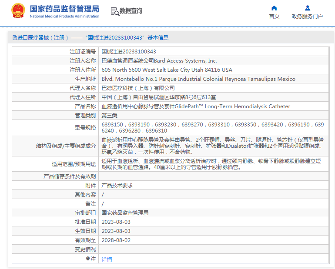Click the 注册证编号 row label

[x=83, y=52]
